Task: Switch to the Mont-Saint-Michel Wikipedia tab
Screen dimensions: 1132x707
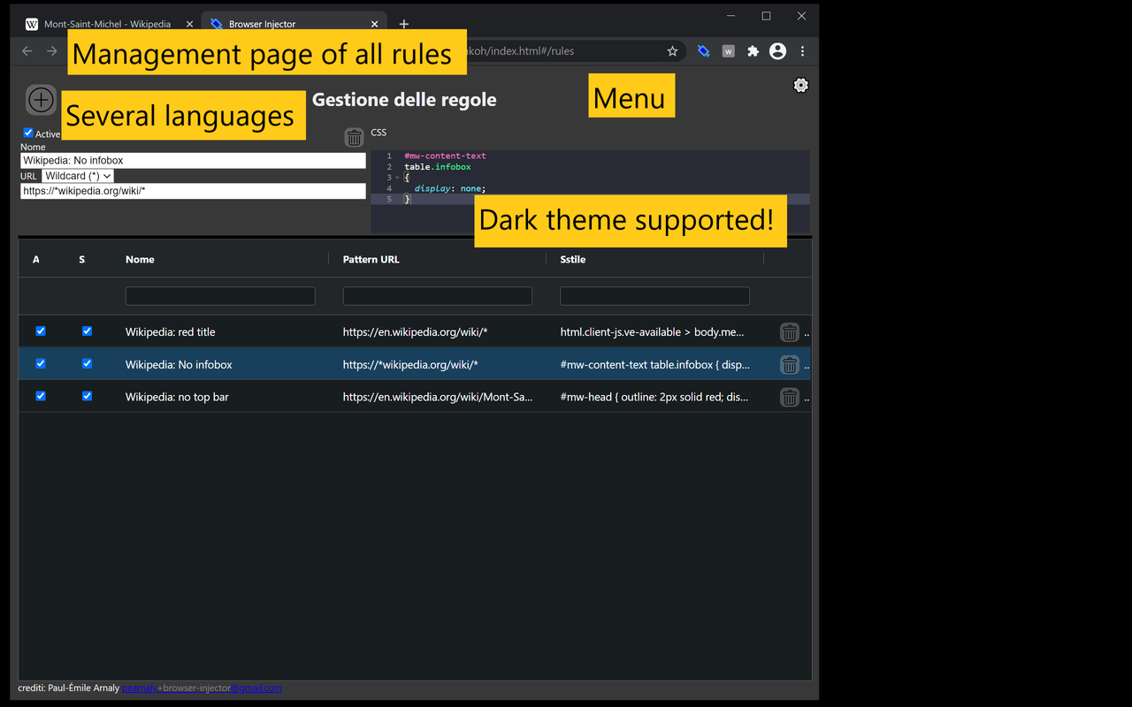Action: tap(106, 24)
